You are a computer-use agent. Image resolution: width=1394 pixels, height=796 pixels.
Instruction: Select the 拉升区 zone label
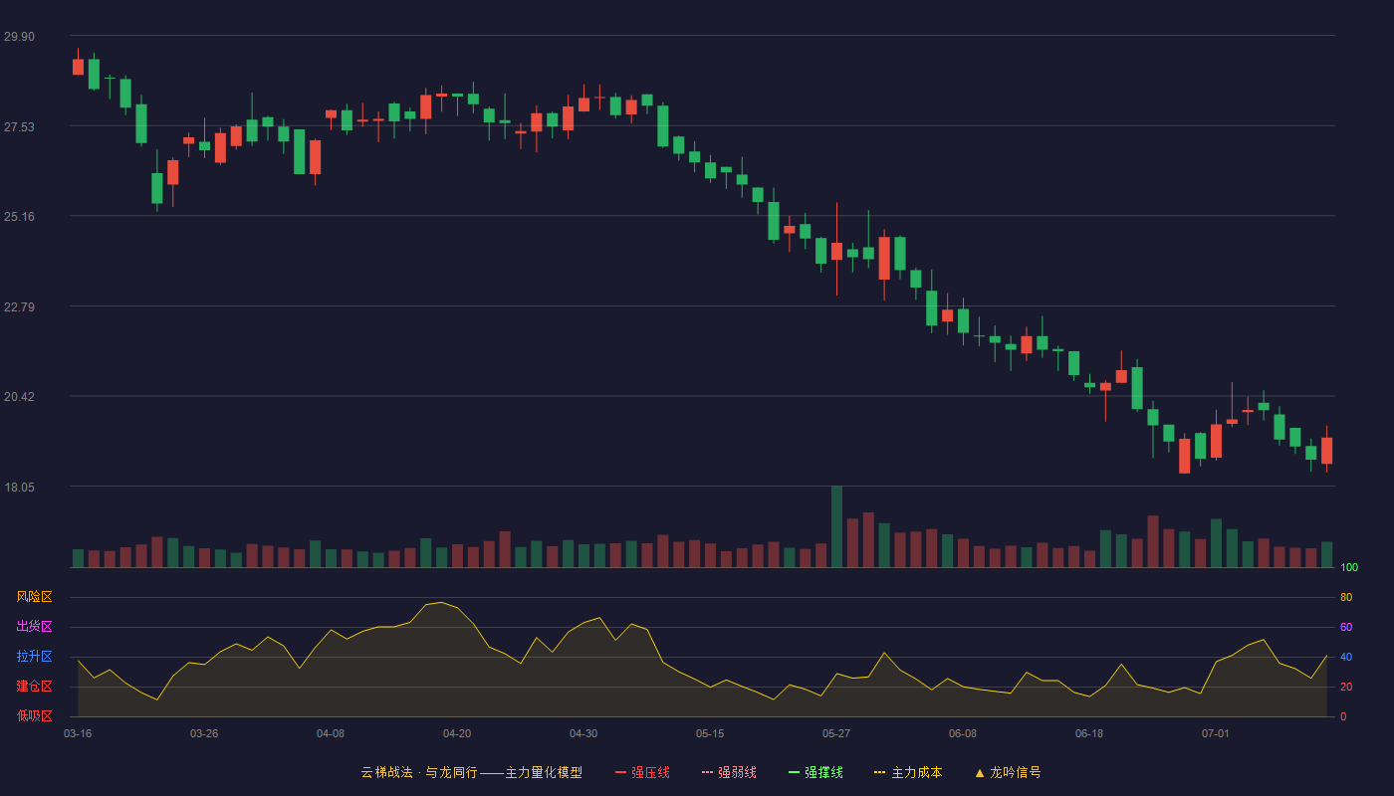coord(34,657)
